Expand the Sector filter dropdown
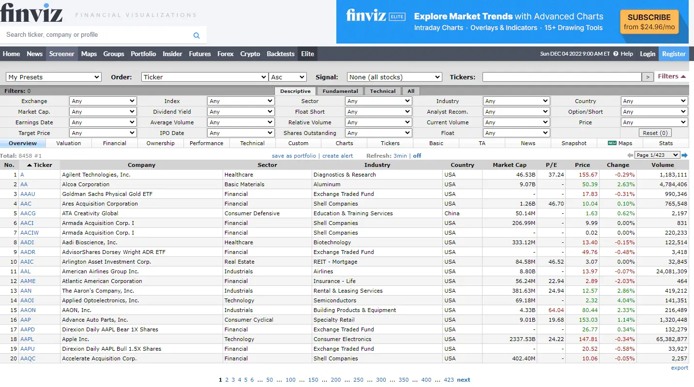The height and width of the screenshot is (387, 694). (x=378, y=101)
